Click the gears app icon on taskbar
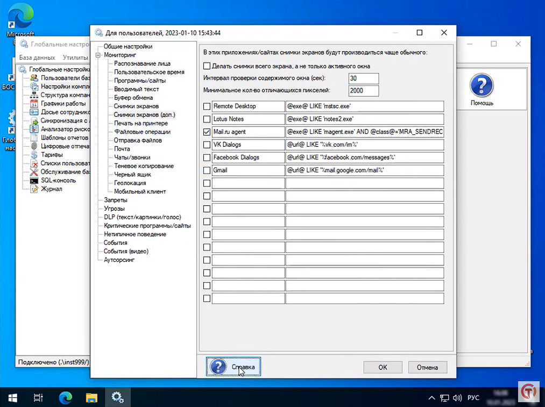Image resolution: width=545 pixels, height=407 pixels. coord(117,397)
